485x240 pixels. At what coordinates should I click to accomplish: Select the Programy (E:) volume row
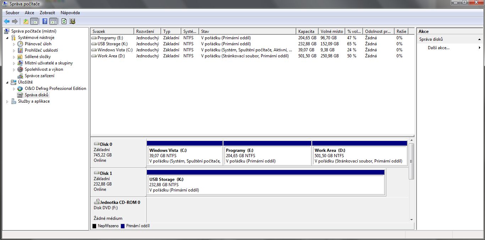coord(252,38)
